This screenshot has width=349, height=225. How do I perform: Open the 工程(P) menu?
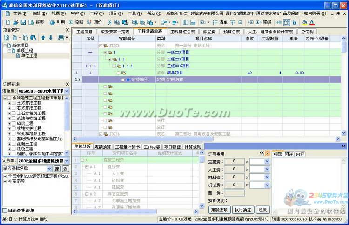[96, 13]
